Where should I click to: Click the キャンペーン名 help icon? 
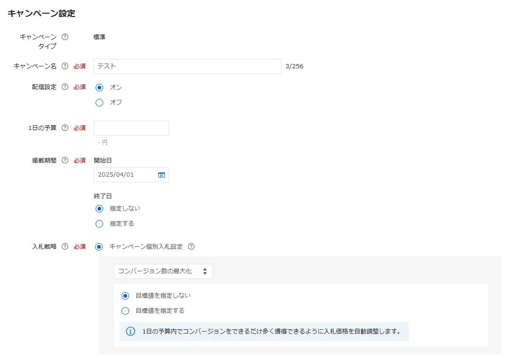[x=65, y=66]
